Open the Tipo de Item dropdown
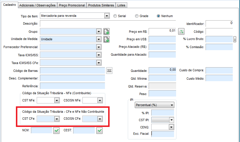 [107, 16]
